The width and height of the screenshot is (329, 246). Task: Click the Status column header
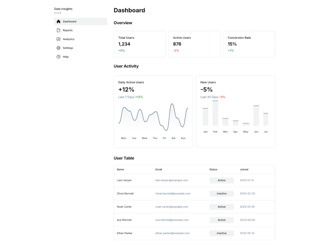tap(213, 170)
